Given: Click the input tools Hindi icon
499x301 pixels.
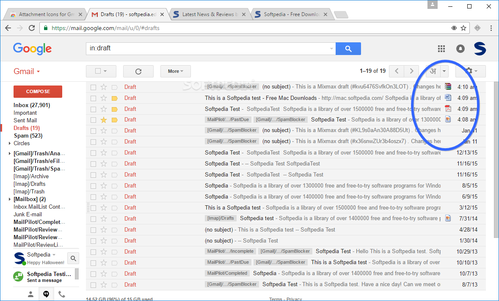Looking at the screenshot, I should [x=433, y=71].
